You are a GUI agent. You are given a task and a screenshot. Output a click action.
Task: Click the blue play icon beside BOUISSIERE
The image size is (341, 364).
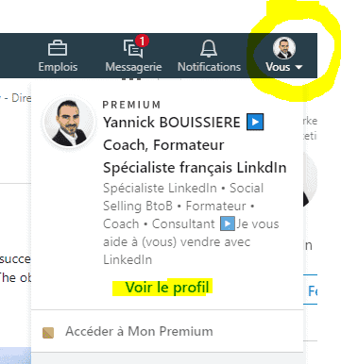(x=255, y=123)
